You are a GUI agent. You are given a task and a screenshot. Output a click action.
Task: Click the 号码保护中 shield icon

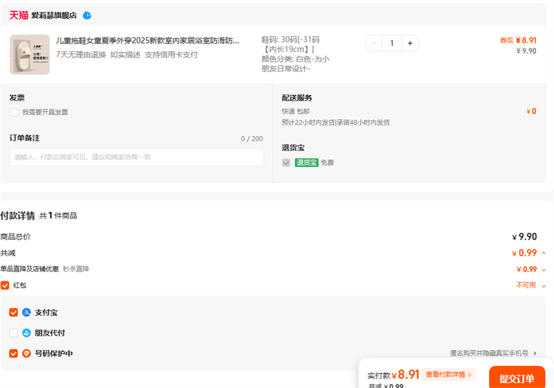[x=26, y=353]
